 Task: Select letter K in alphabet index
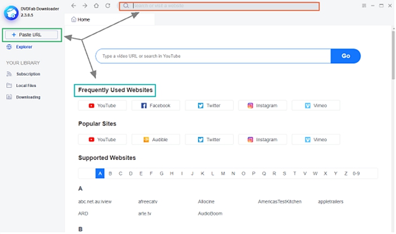203,174
